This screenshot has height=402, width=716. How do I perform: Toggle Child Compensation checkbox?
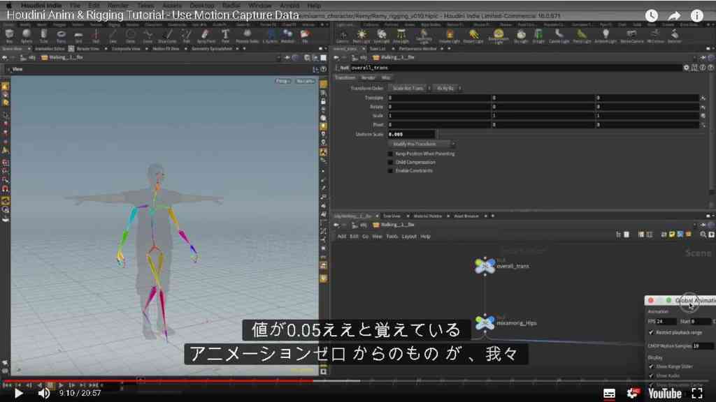390,162
